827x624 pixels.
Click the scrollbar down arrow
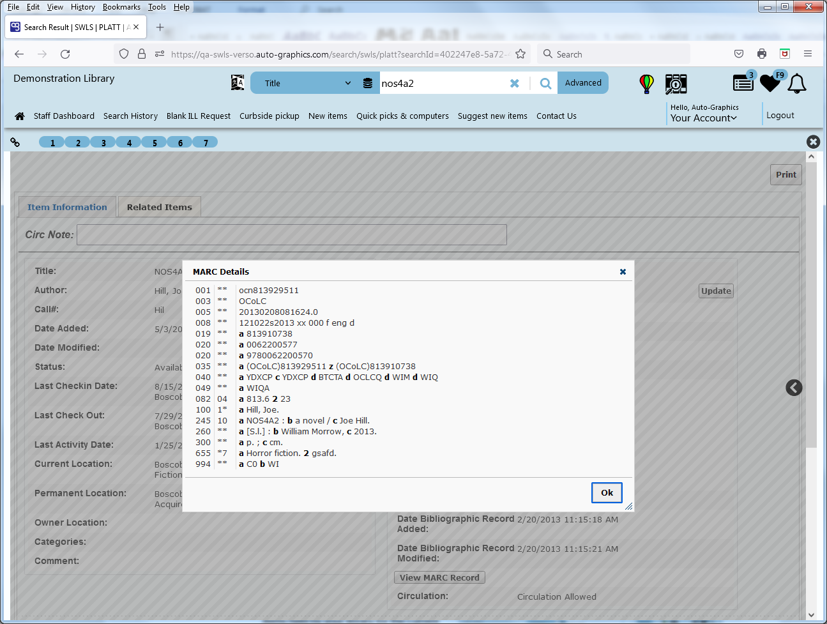[x=811, y=615]
